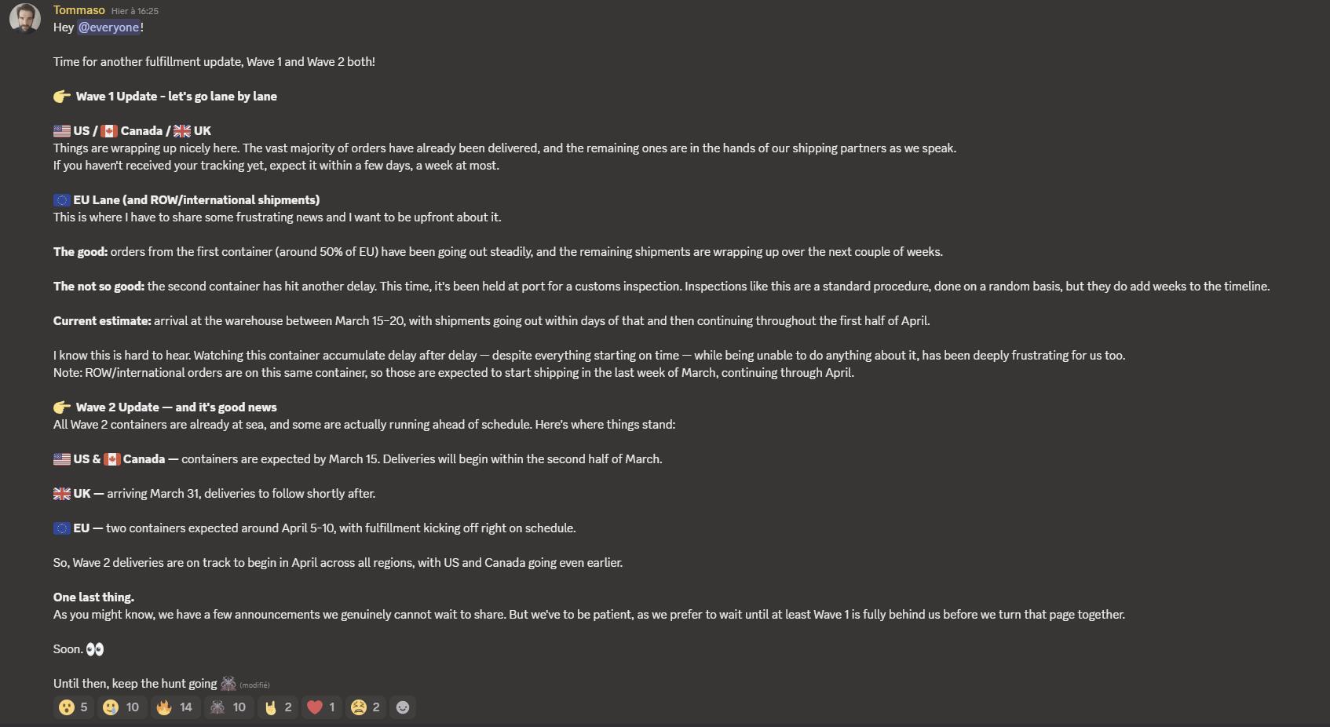The width and height of the screenshot is (1330, 727).
Task: Add the smiling tear emoji reaction
Action: pyautogui.click(x=121, y=707)
